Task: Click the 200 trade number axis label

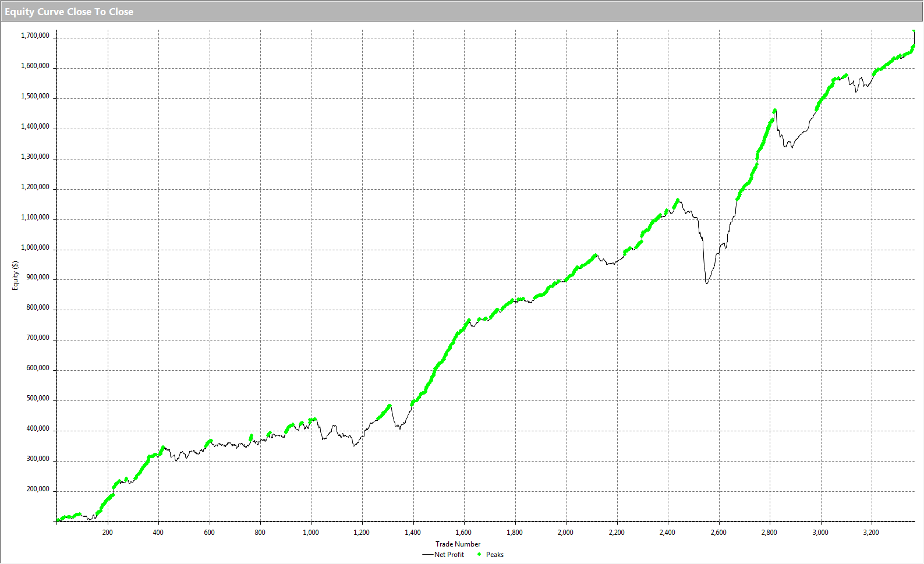Action: [108, 533]
